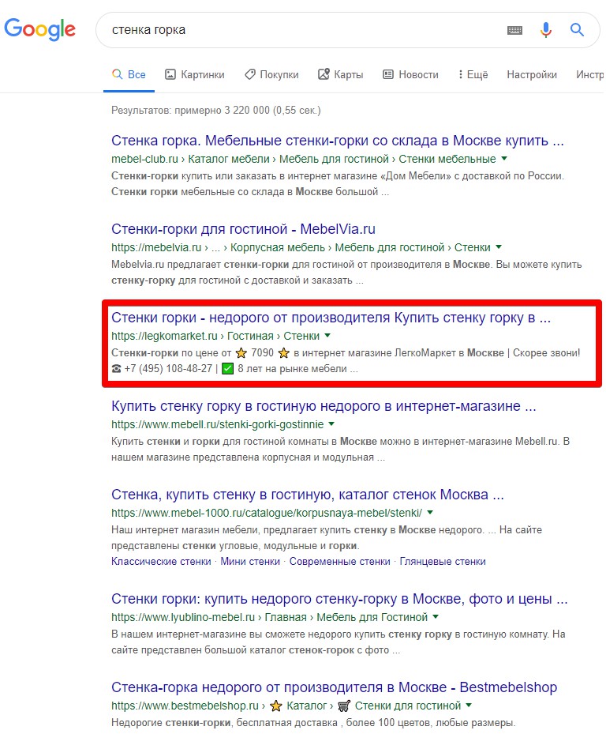Click the Google logo
Screen dimensions: 606x734
[x=39, y=29]
